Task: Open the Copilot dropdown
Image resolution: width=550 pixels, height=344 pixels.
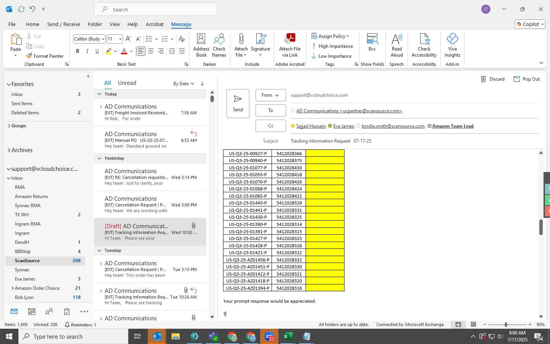Action: click(x=530, y=24)
